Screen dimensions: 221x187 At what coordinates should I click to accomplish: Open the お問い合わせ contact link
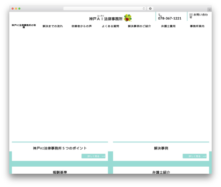tap(198, 16)
